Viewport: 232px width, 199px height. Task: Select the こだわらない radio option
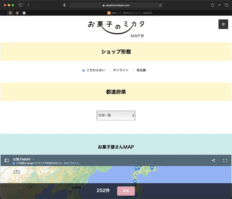tap(83, 70)
